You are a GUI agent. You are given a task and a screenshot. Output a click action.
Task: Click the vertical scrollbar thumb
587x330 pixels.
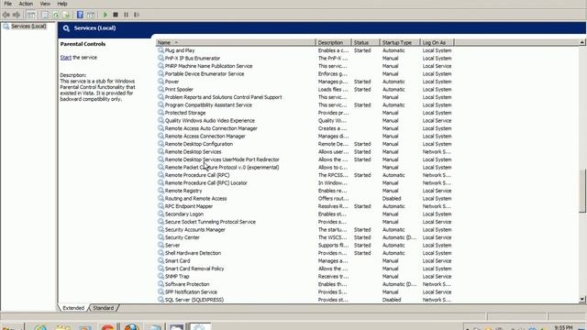click(582, 191)
